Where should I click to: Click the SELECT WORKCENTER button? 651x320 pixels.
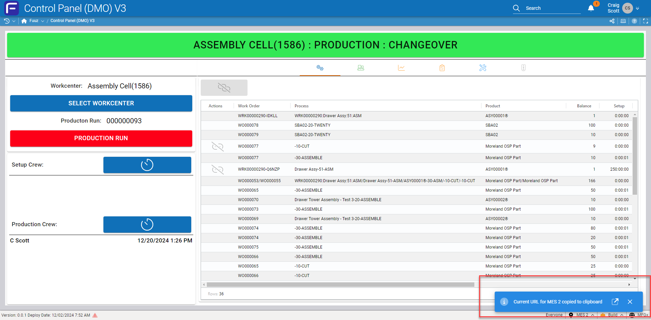coord(101,103)
